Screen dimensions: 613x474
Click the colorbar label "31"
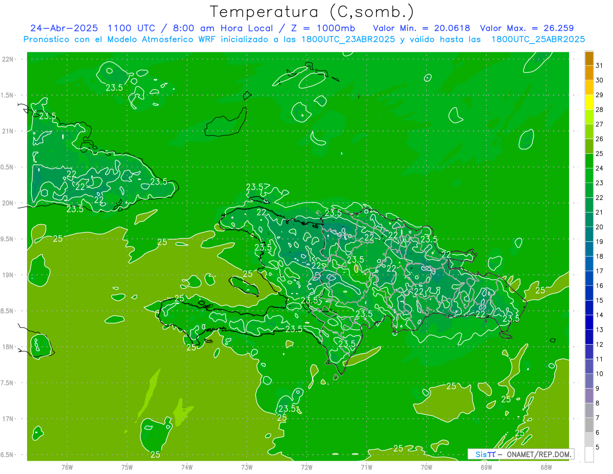coord(600,65)
